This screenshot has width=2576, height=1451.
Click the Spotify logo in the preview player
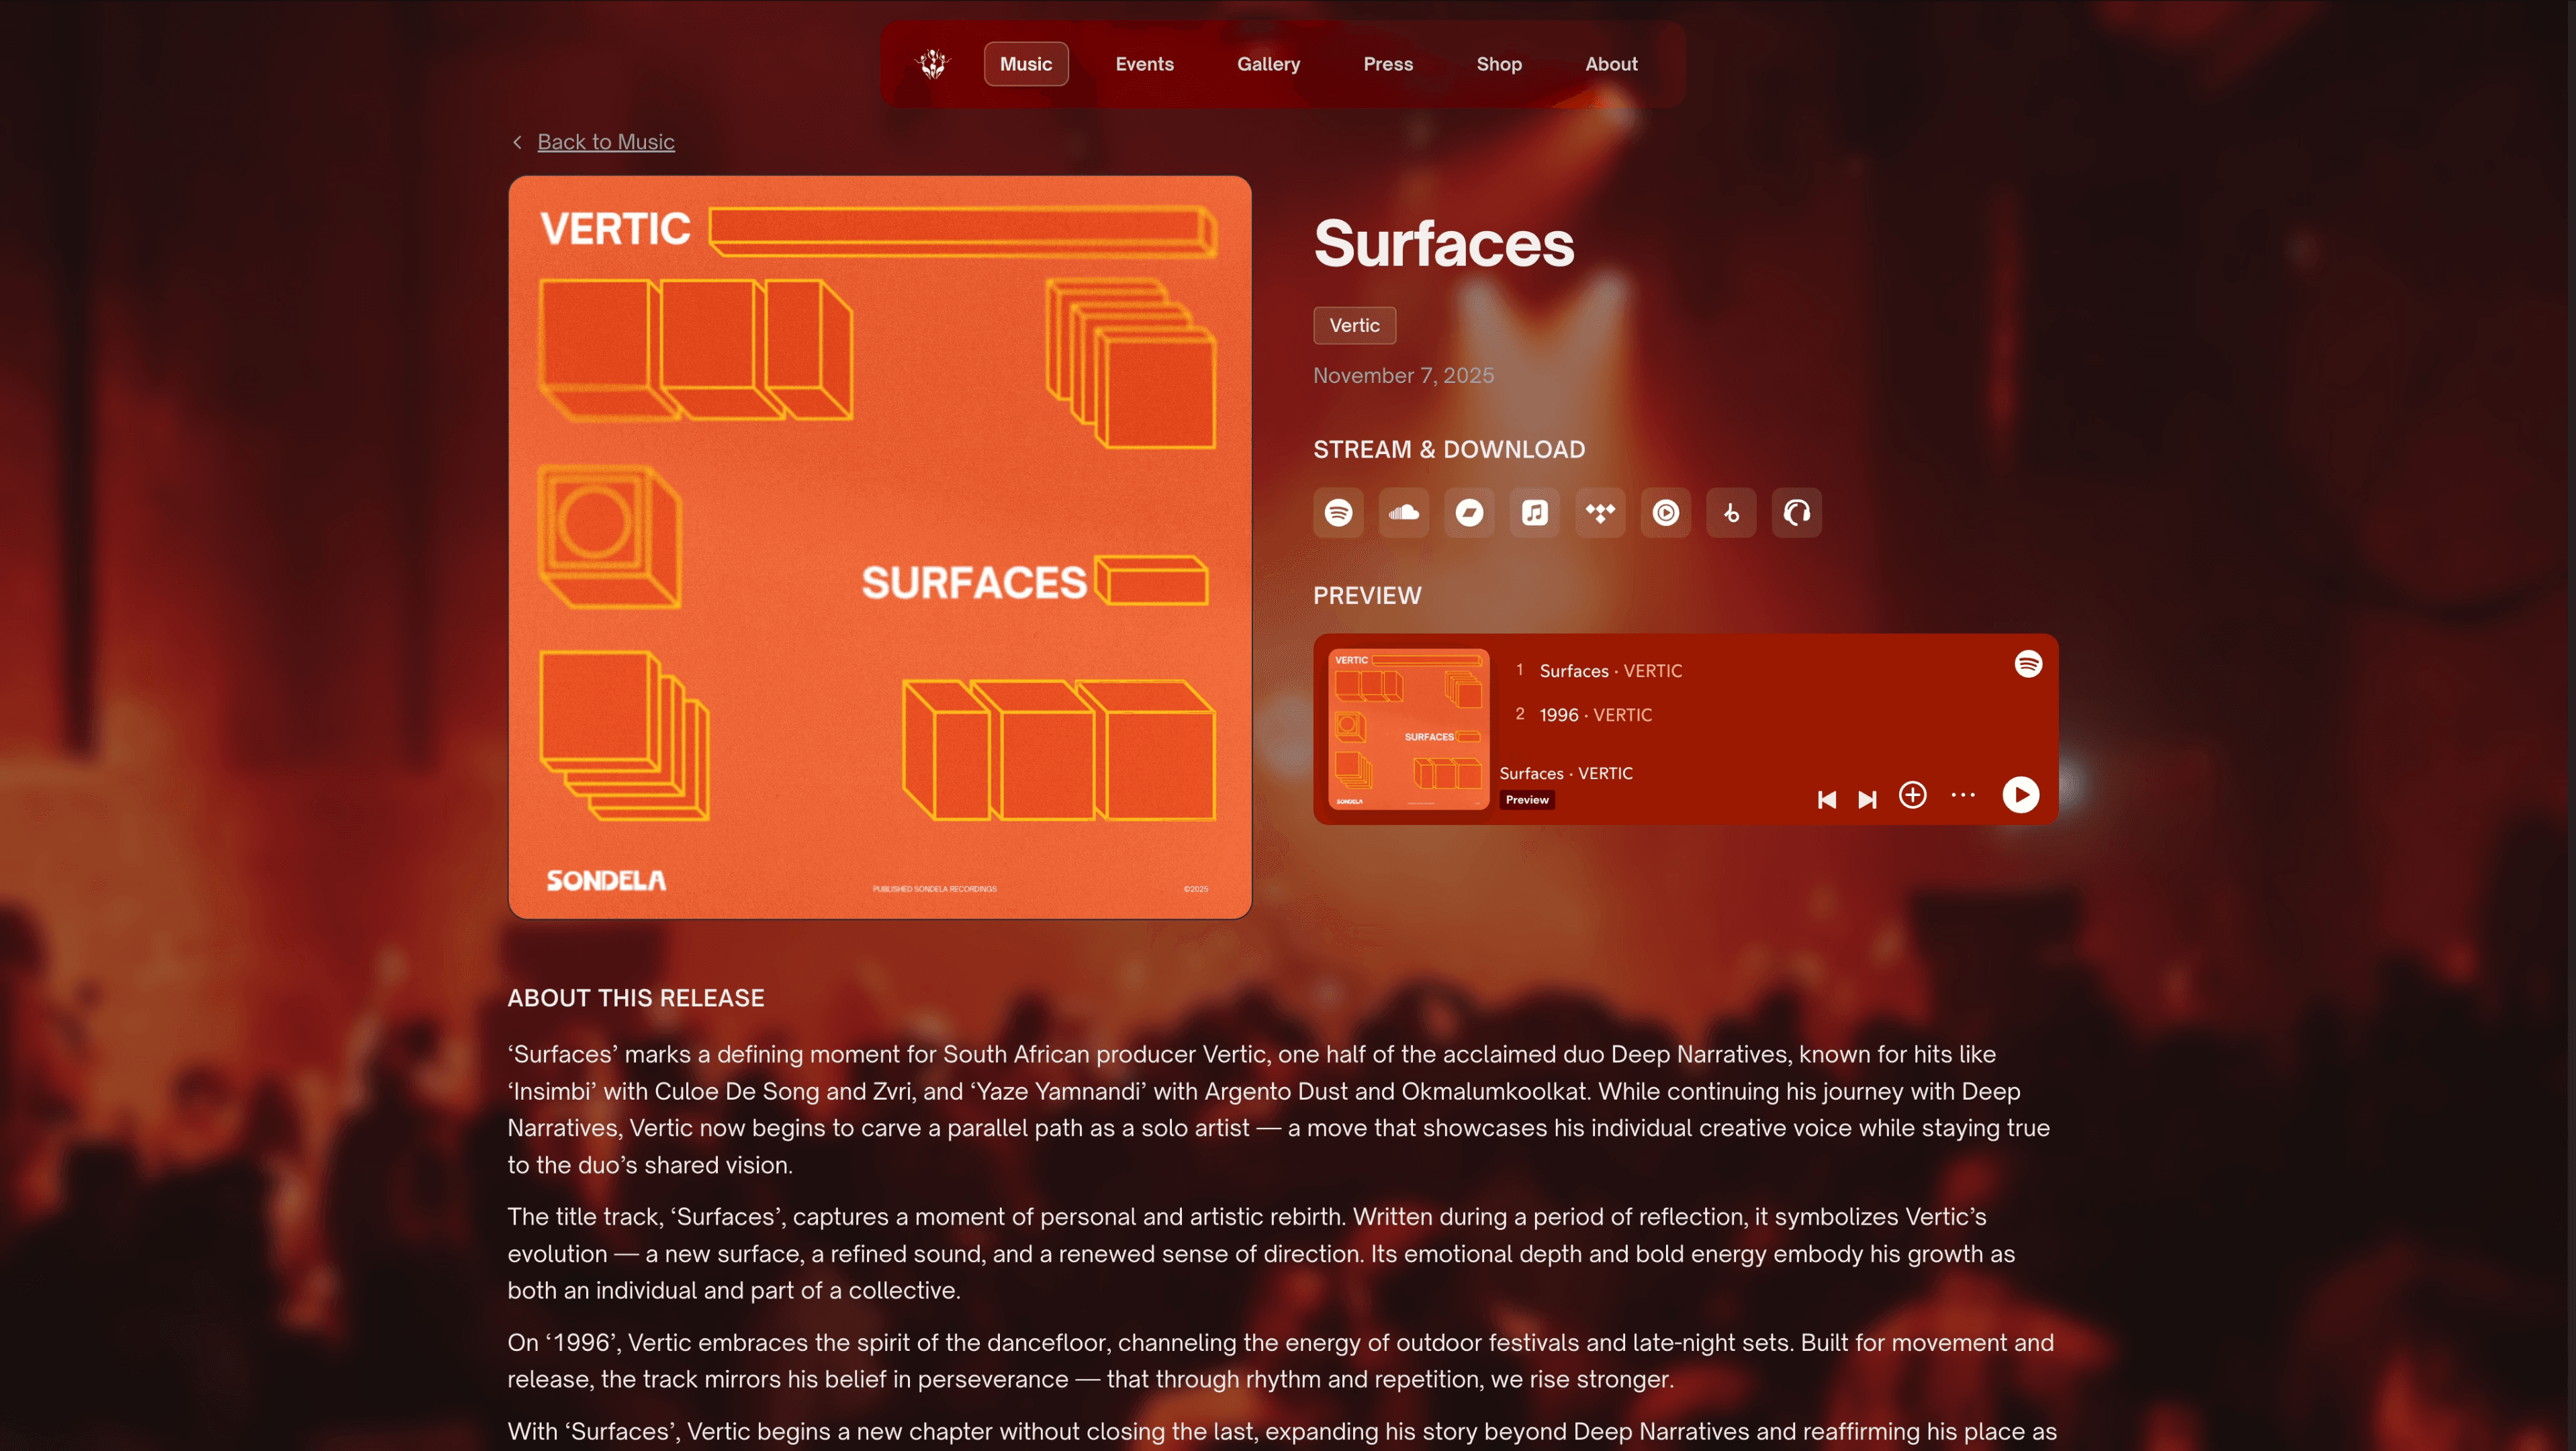click(2028, 664)
